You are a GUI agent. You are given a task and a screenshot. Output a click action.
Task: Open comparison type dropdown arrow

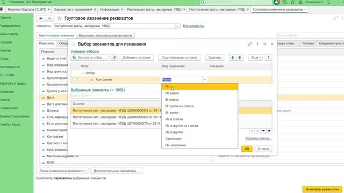click(x=205, y=79)
